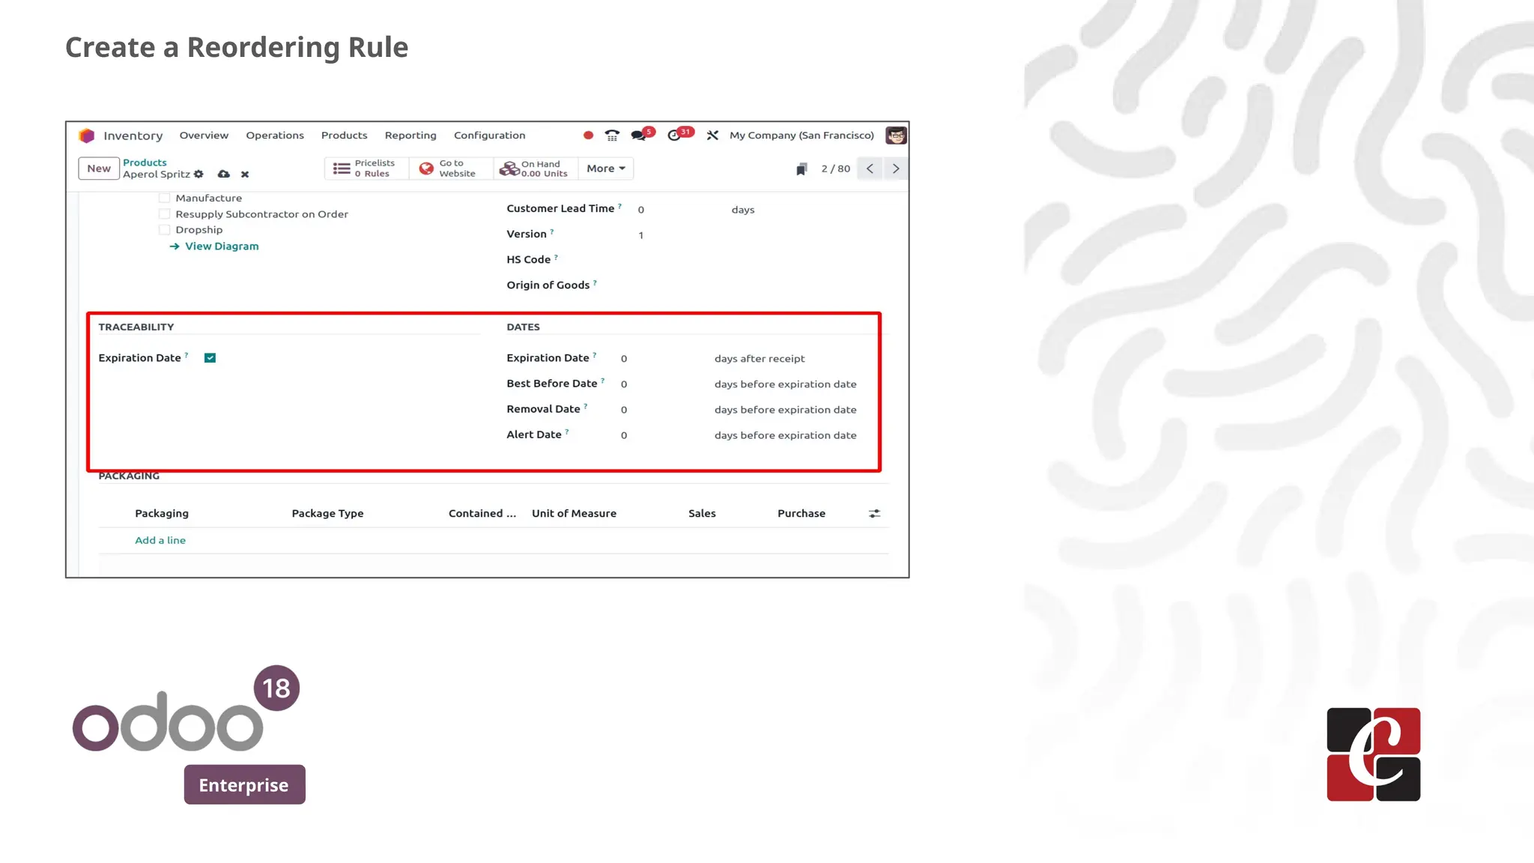Click the 2 / 80 pager counter
This screenshot has width=1534, height=863.
pyautogui.click(x=836, y=169)
